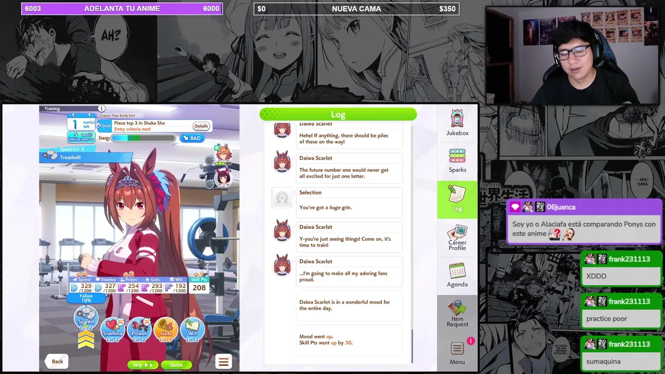Open Item Request
665x374 pixels.
coord(457,314)
